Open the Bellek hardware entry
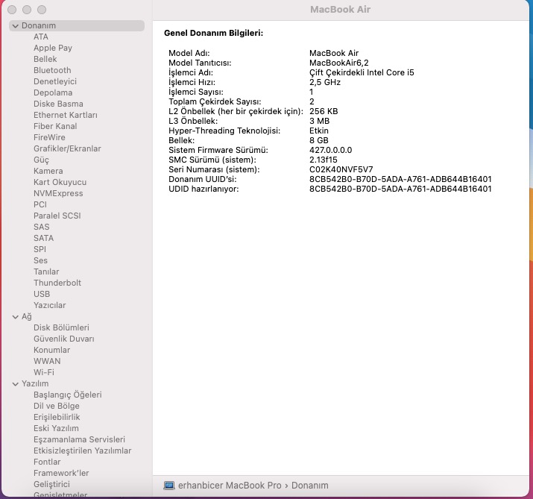533x499 pixels. 45,59
